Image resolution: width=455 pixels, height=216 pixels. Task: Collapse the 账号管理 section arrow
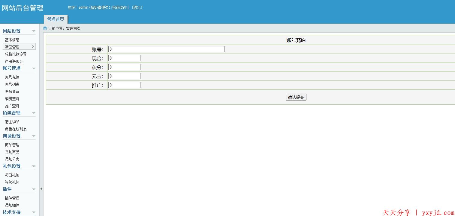34,69
